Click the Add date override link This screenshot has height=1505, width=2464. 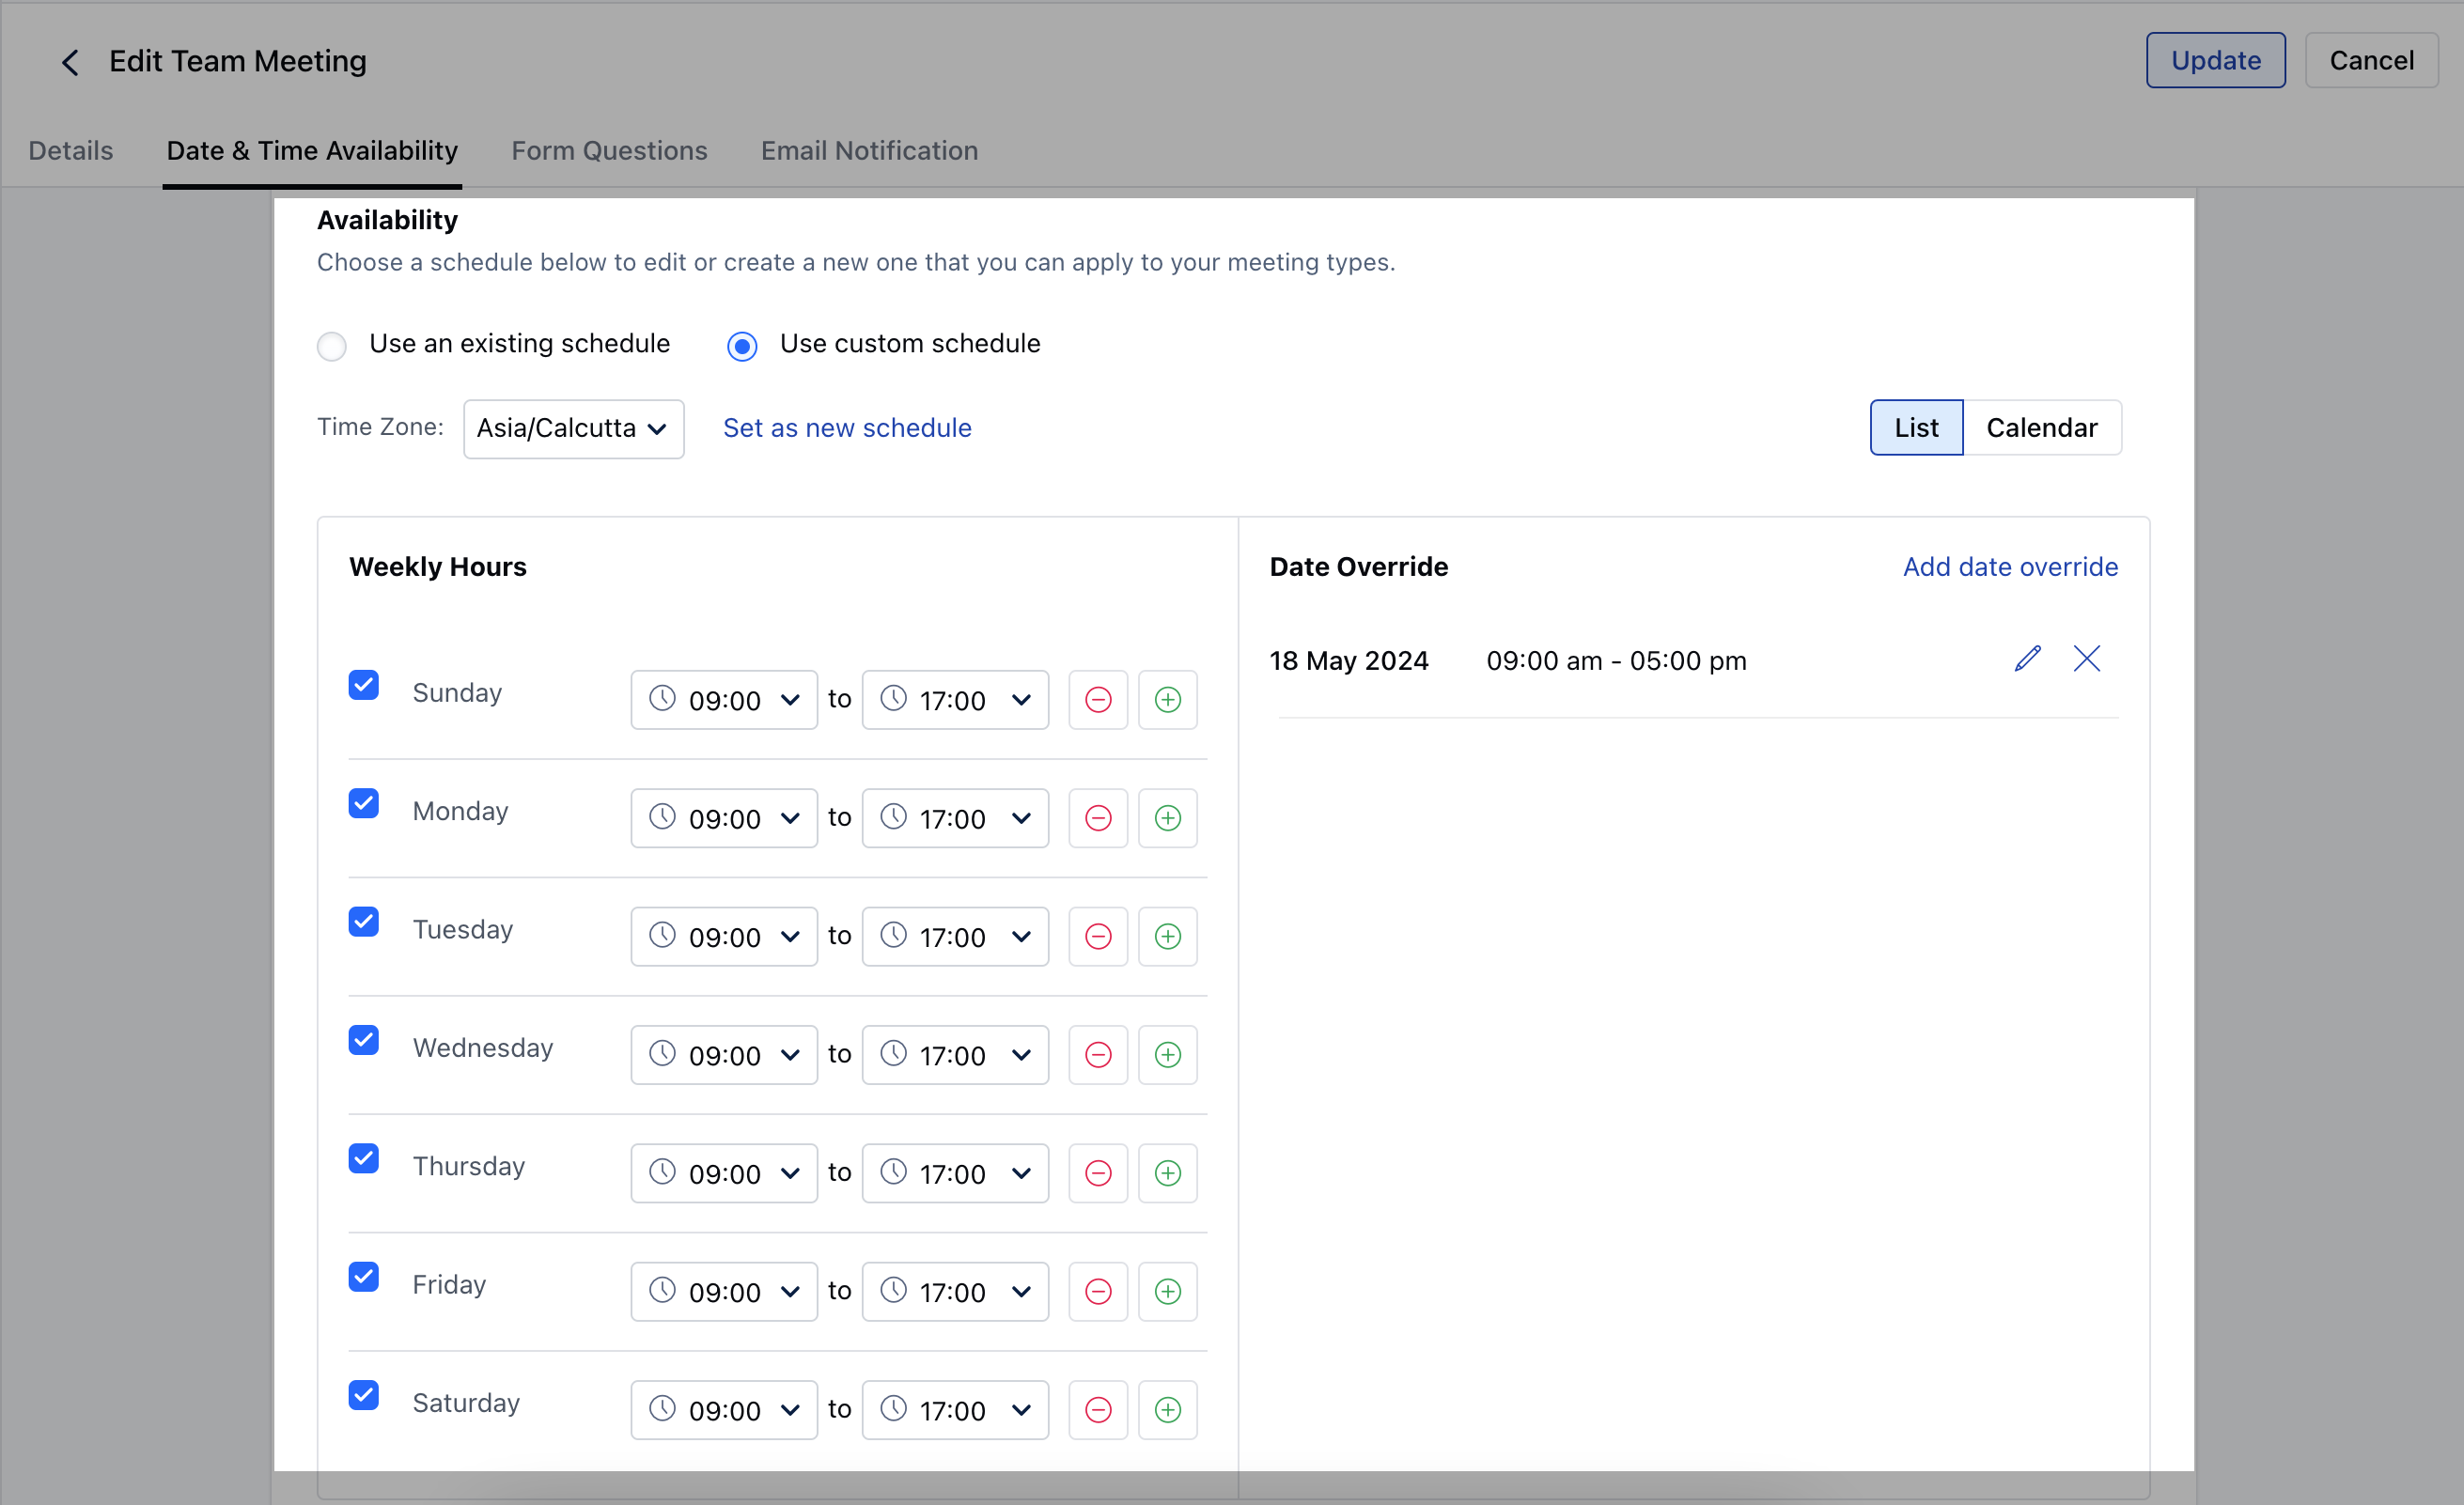(x=2010, y=567)
